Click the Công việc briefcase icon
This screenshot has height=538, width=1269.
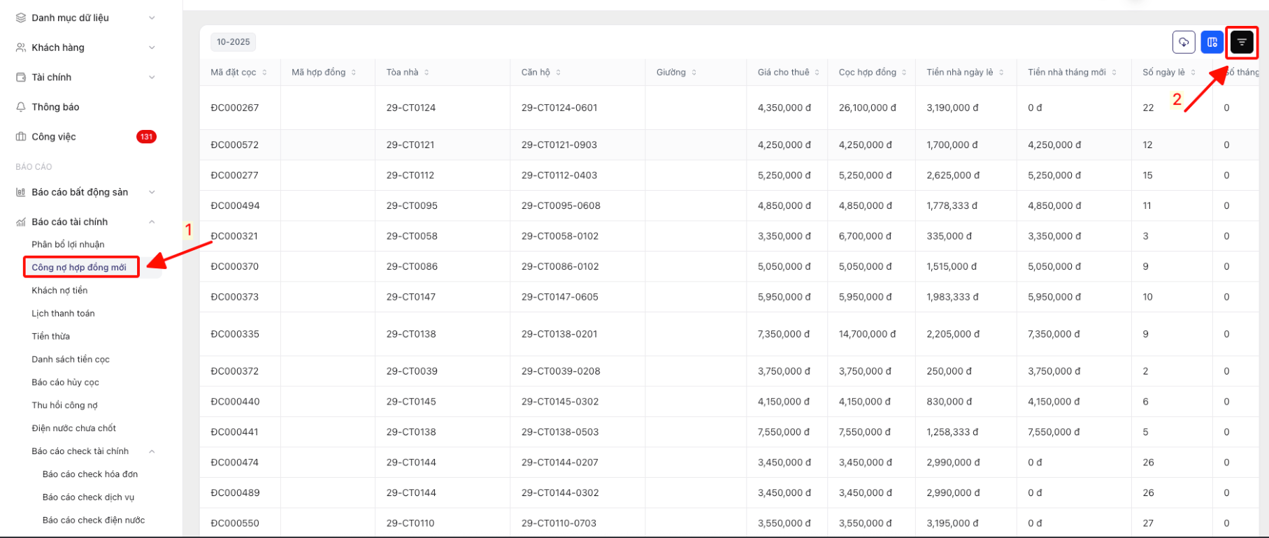[21, 137]
